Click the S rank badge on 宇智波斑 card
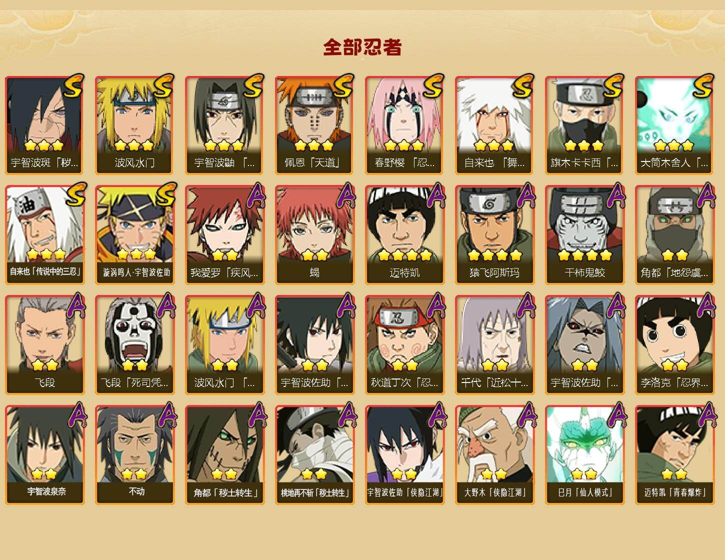The width and height of the screenshot is (725, 560). [73, 86]
